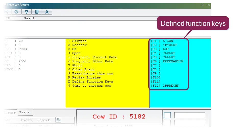Click the down-arrow icon beside Remark
The image size is (233, 130).
[x=58, y=120]
